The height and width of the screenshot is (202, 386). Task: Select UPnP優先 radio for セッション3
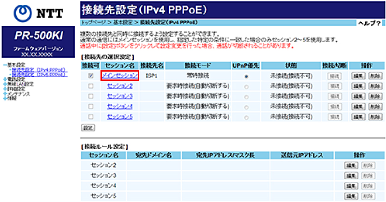246,96
